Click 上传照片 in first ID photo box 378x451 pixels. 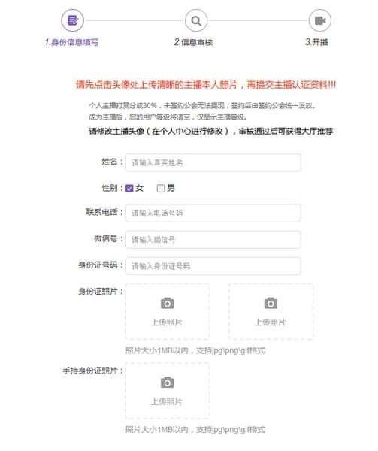(x=167, y=322)
